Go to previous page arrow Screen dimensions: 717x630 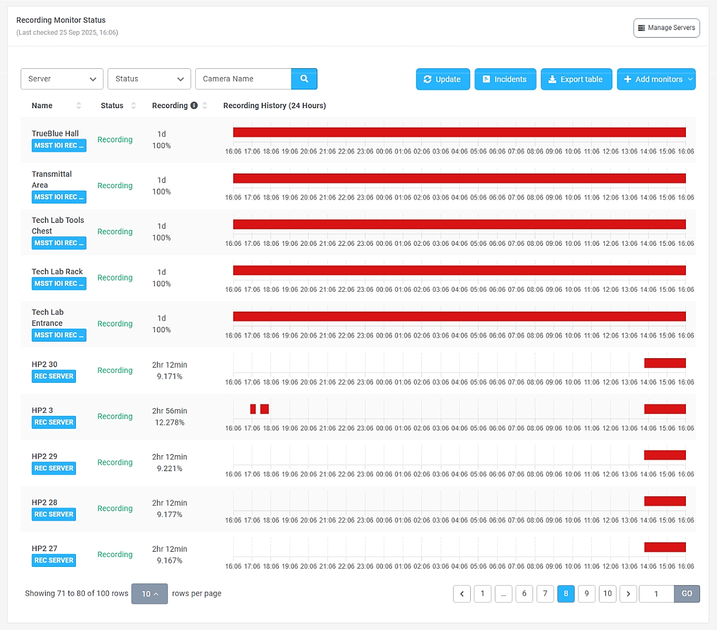[462, 593]
